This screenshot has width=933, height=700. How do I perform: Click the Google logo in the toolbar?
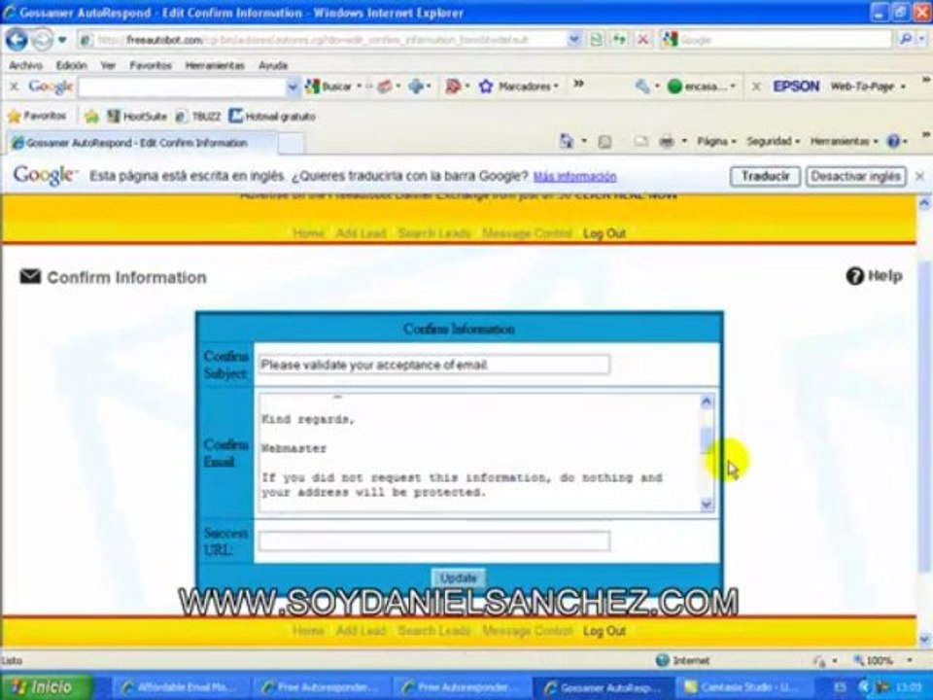[x=51, y=87]
